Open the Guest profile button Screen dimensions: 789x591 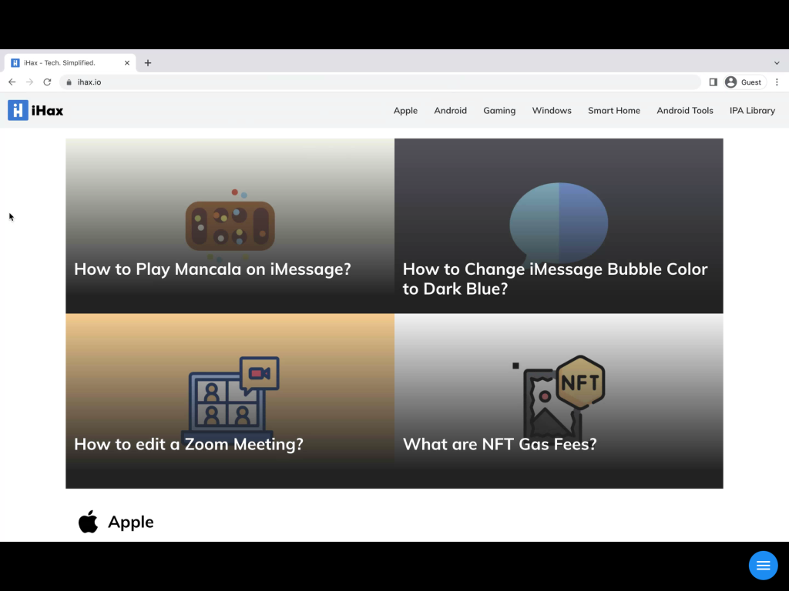click(744, 82)
